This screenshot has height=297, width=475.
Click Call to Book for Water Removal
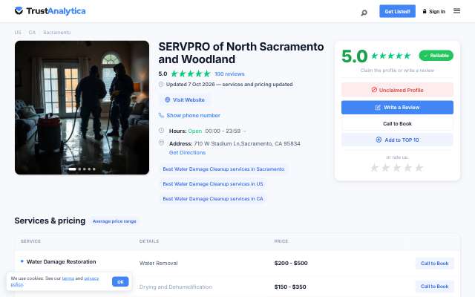click(x=434, y=264)
